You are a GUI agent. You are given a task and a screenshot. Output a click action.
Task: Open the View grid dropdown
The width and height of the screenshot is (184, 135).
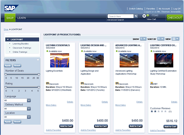point(175,39)
